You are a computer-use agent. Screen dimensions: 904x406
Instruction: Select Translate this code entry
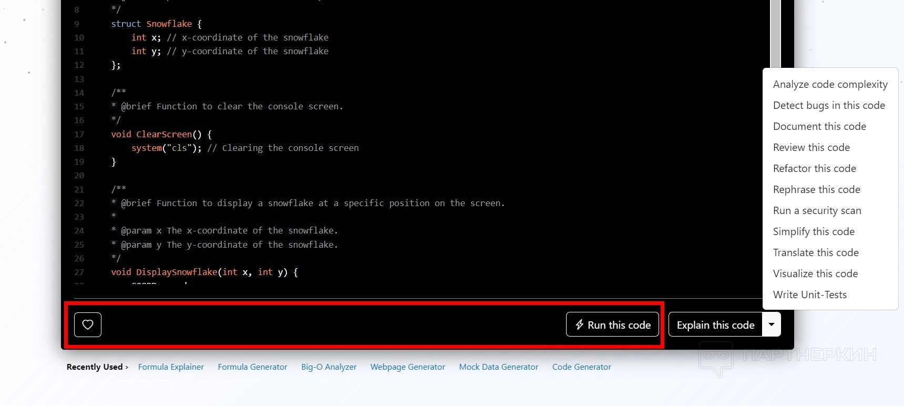[x=816, y=252]
